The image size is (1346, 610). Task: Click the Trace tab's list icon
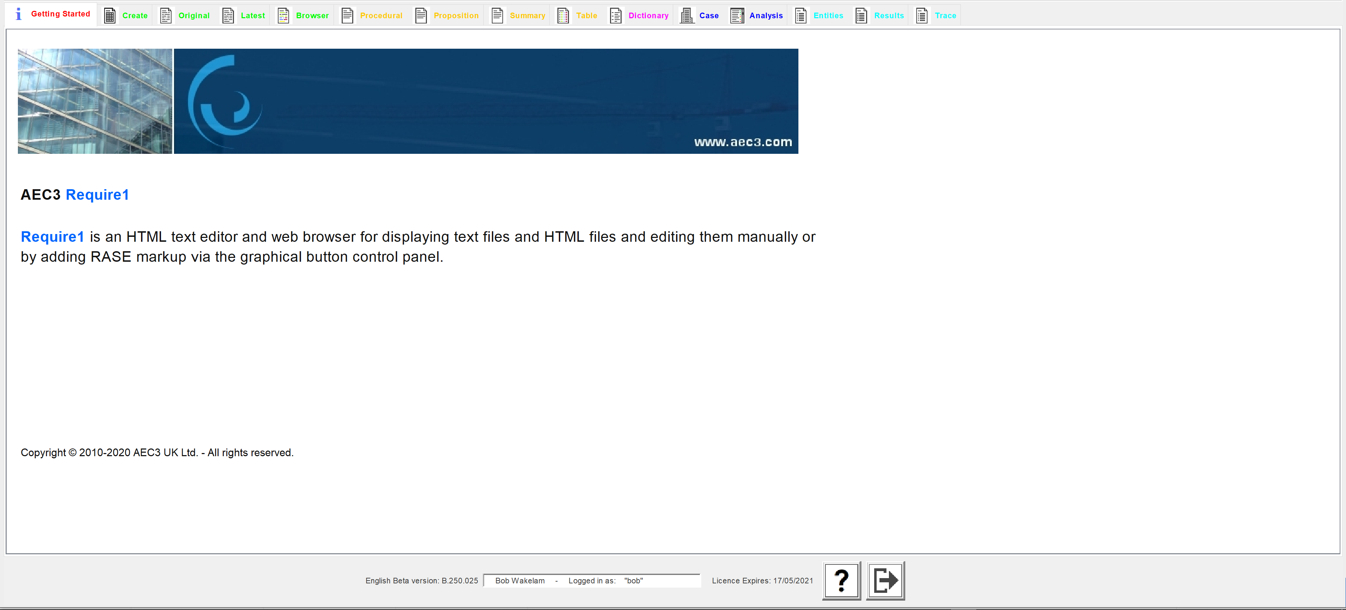(x=922, y=16)
